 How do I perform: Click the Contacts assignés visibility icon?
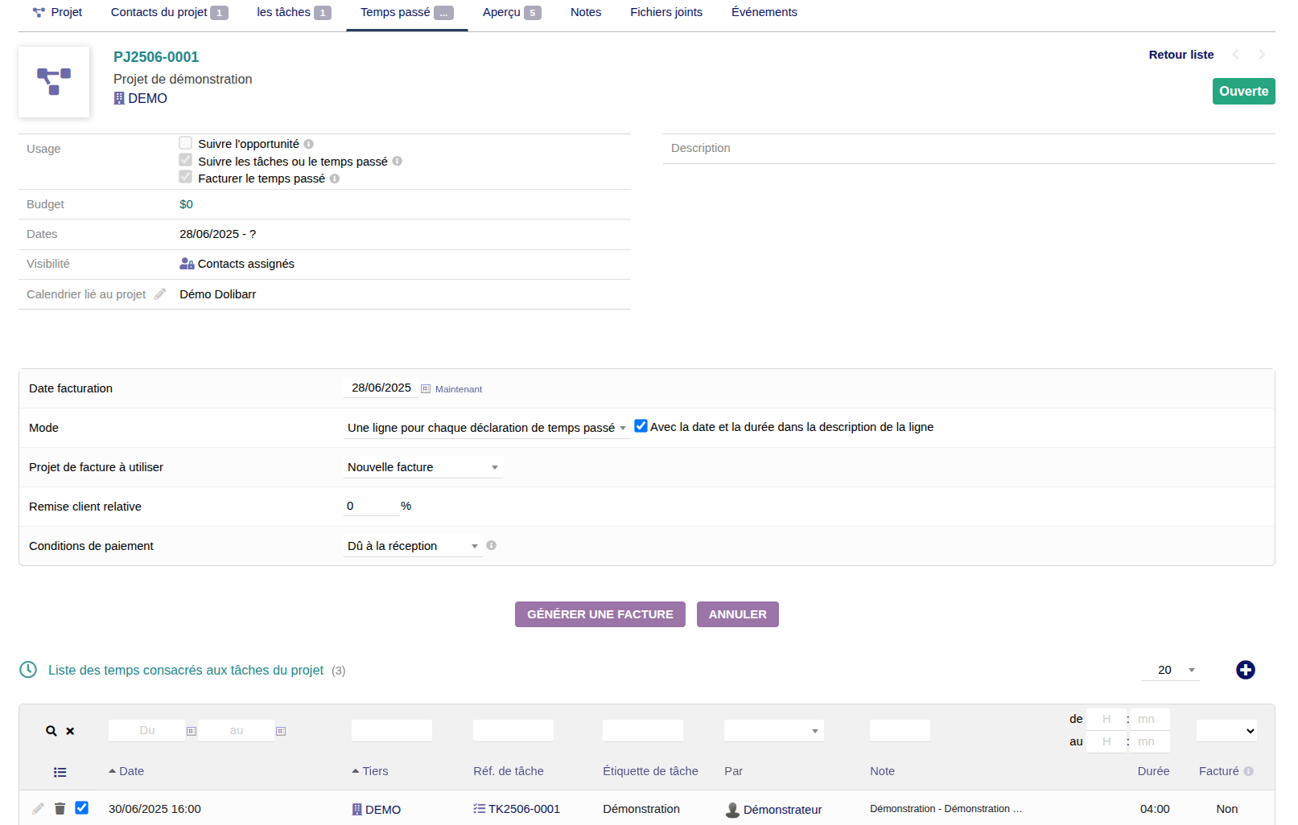(187, 264)
